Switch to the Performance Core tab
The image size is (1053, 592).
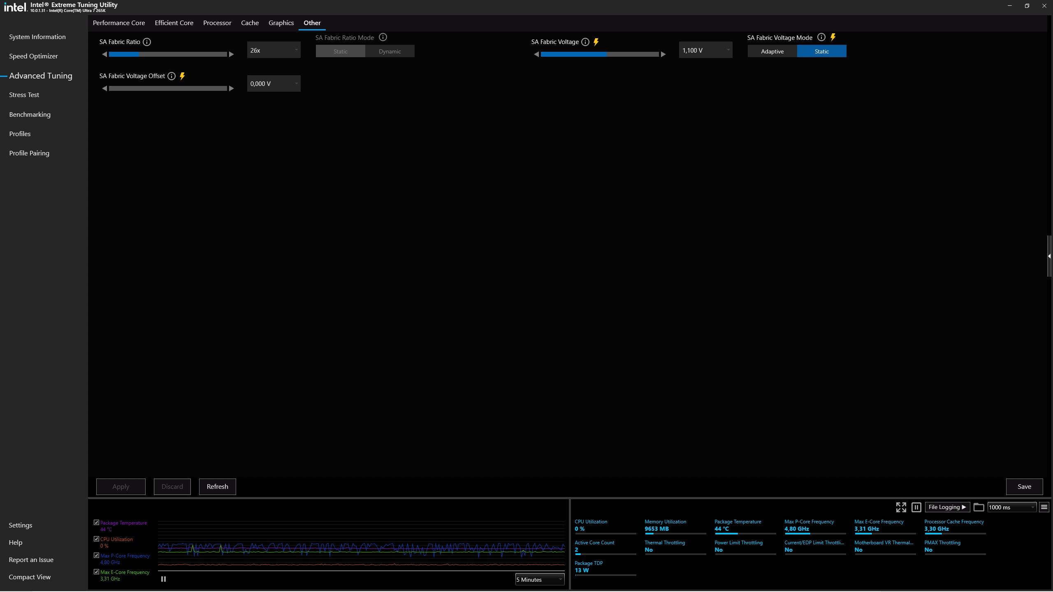(119, 23)
